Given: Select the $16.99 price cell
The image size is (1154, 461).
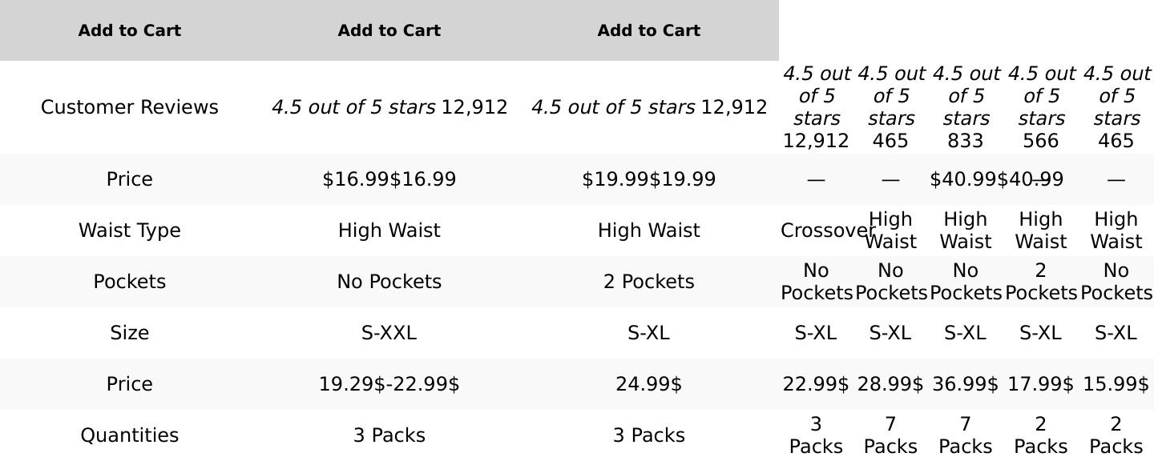Looking at the screenshot, I should (x=389, y=179).
